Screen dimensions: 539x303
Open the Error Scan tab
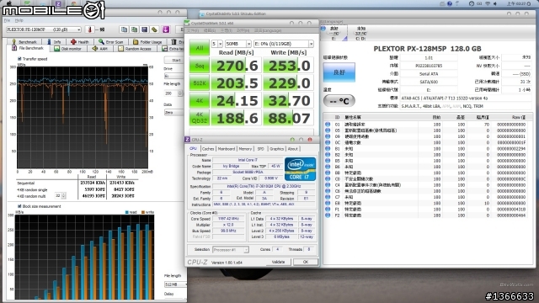(x=111, y=42)
